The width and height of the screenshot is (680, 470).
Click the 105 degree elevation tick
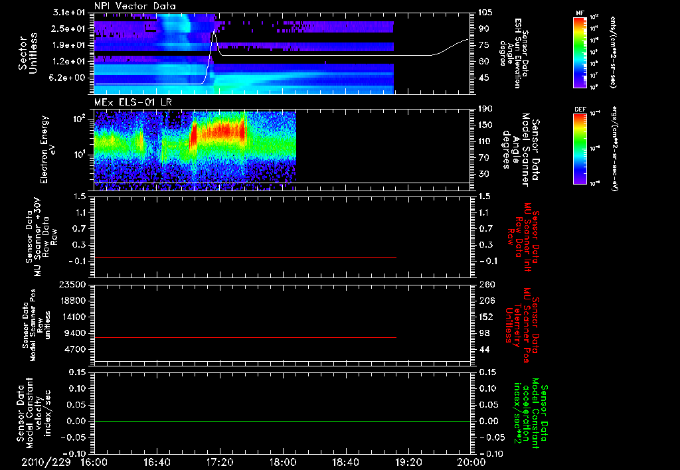coord(485,12)
